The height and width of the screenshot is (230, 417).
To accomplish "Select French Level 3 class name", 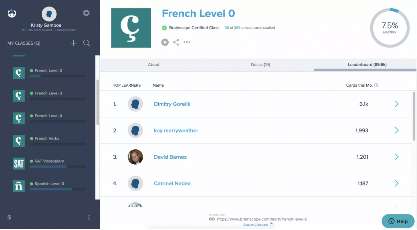I will point(48,93).
